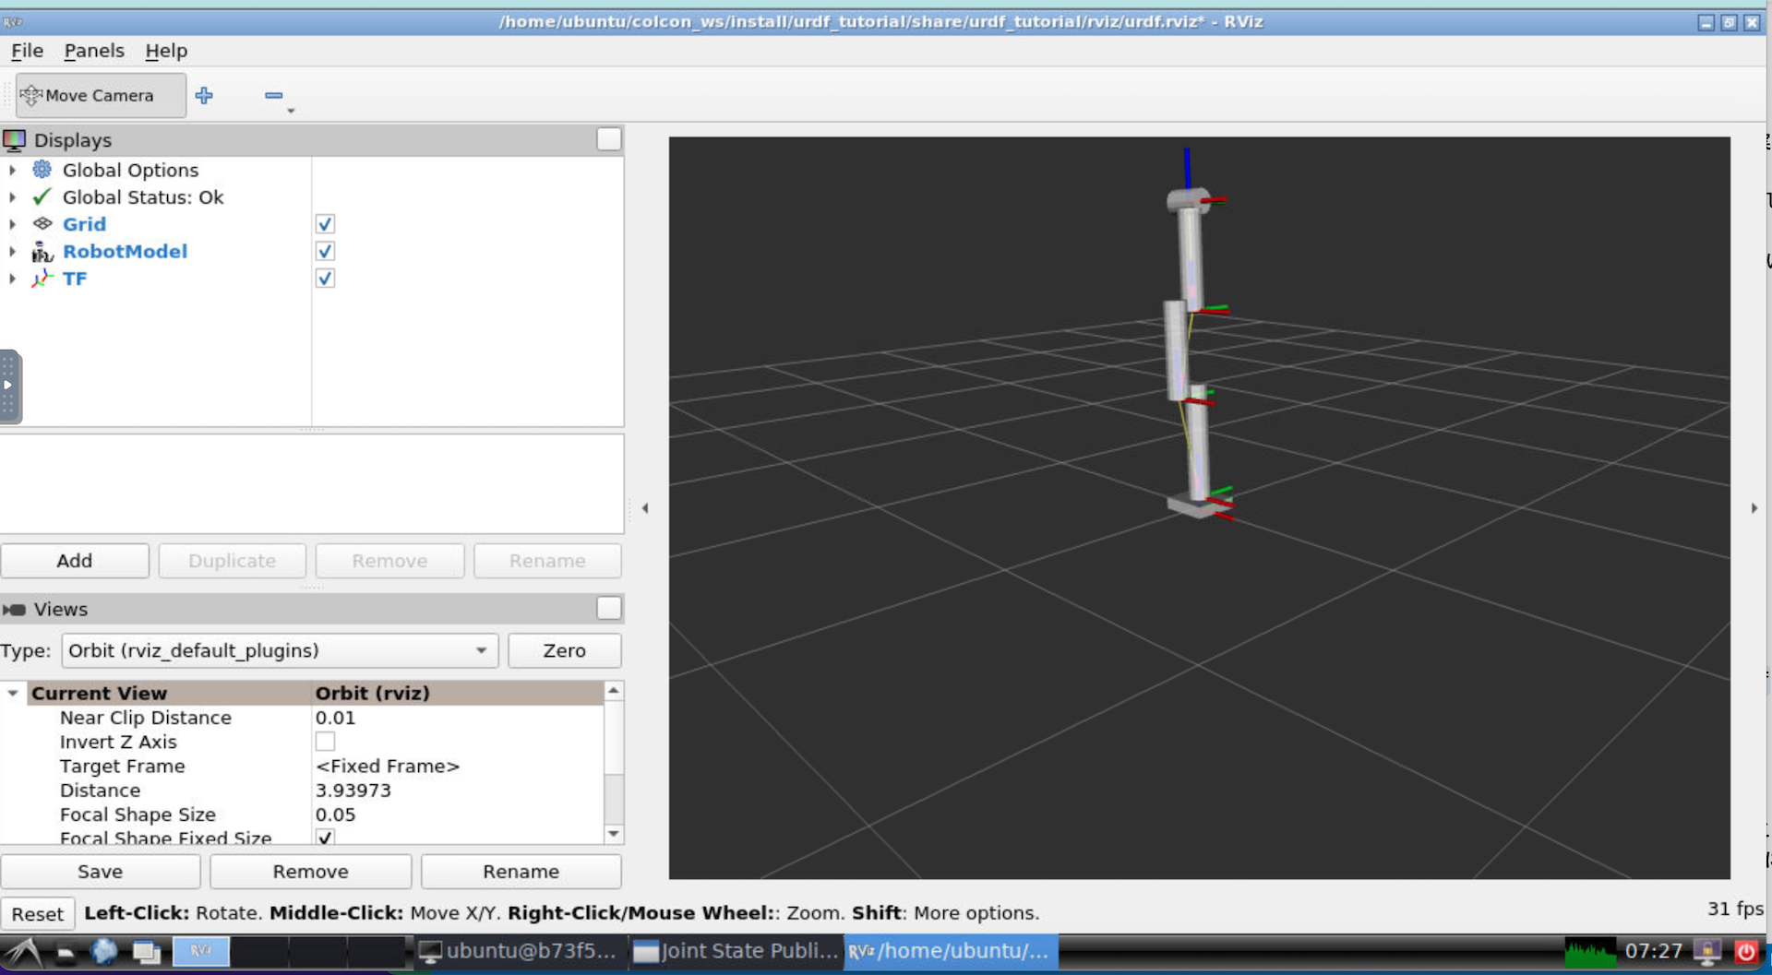Image resolution: width=1772 pixels, height=975 pixels.
Task: Switch to Joint State Publisher taskbar window
Action: pos(736,951)
